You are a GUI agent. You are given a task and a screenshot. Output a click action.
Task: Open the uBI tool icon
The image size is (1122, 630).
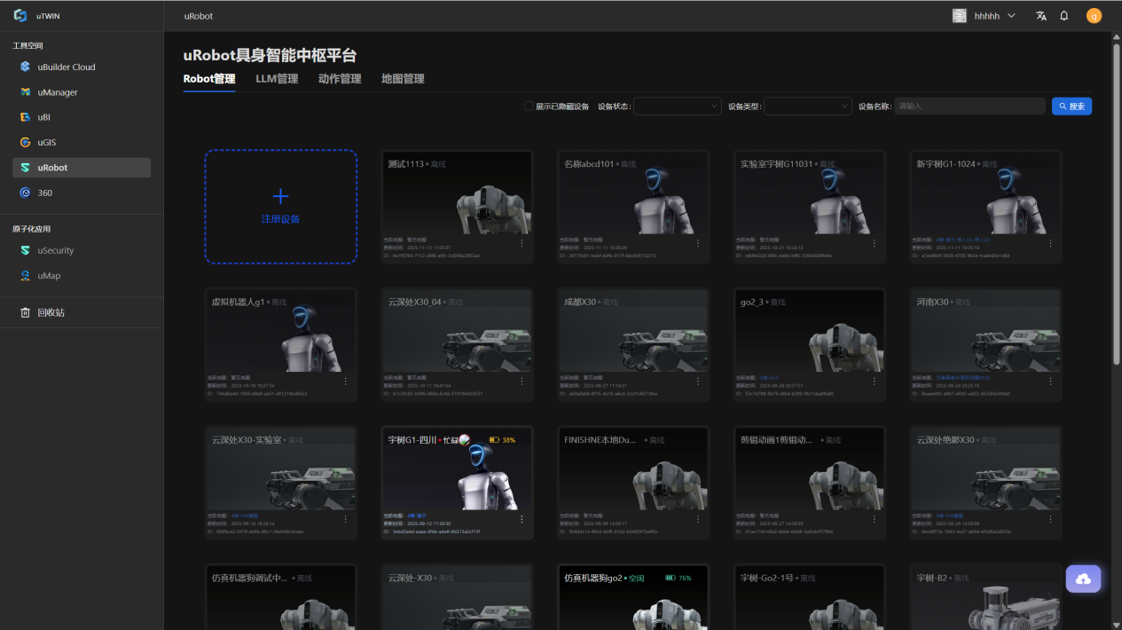point(26,117)
